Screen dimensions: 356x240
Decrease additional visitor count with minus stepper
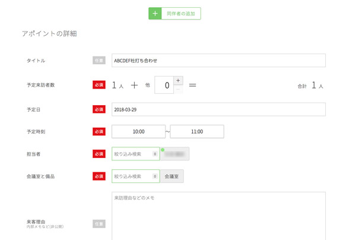(179, 89)
